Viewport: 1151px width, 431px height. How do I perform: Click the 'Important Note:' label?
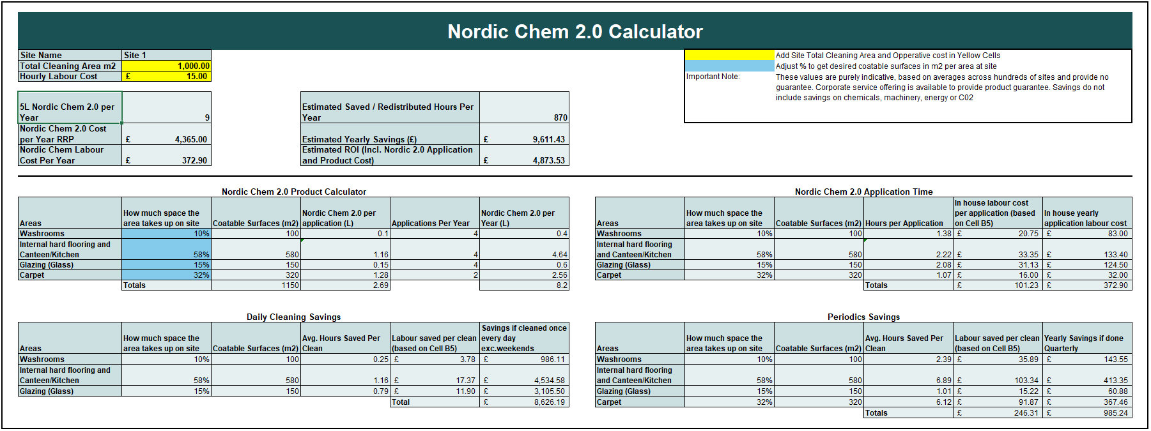tap(713, 77)
